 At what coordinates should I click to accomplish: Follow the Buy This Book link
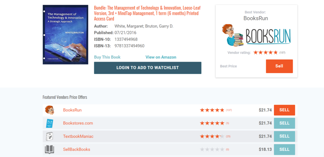107,57
